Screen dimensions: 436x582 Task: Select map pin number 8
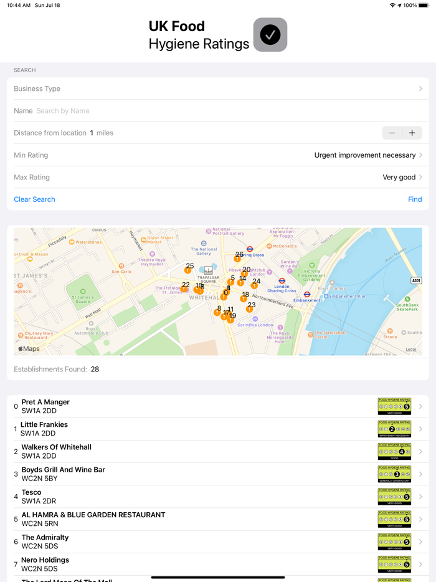point(217,312)
